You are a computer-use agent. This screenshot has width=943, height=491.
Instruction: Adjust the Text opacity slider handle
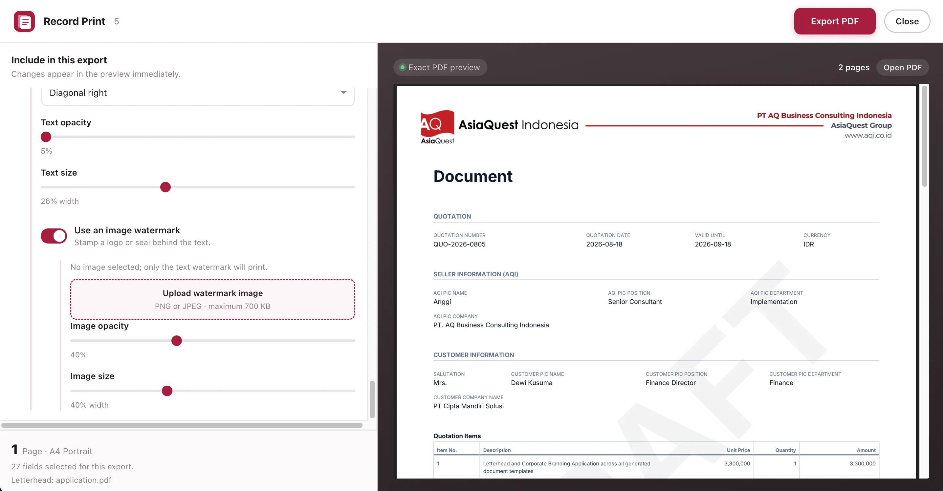point(46,137)
